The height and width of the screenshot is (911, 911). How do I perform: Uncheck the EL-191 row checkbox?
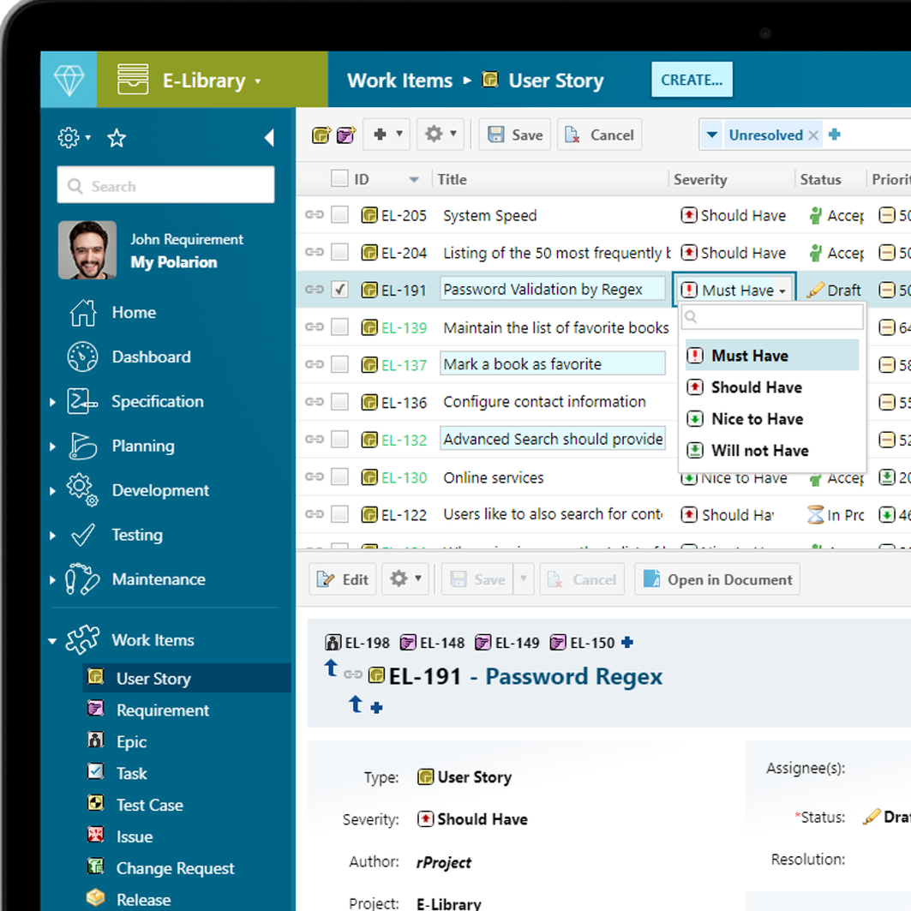pyautogui.click(x=339, y=290)
